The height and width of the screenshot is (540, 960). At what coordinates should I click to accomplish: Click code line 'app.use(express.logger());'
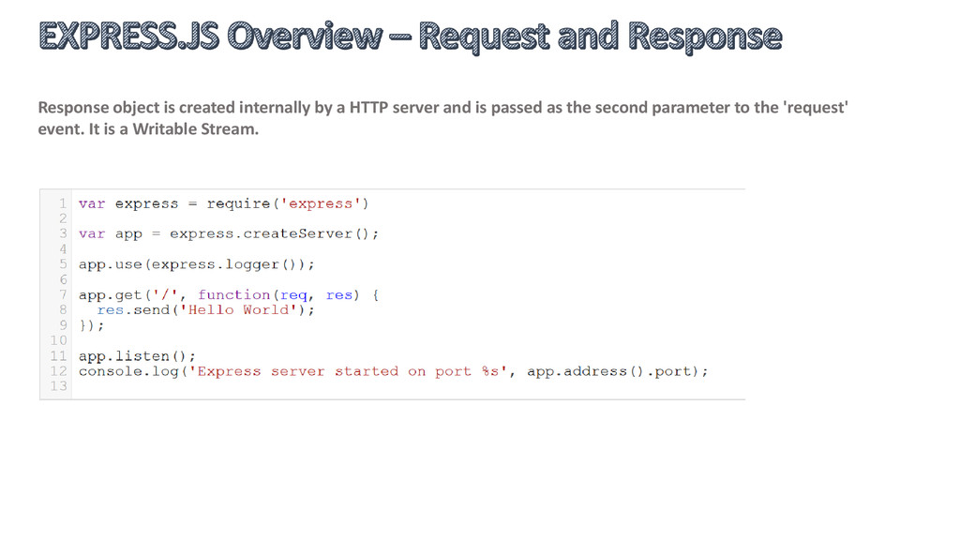196,264
